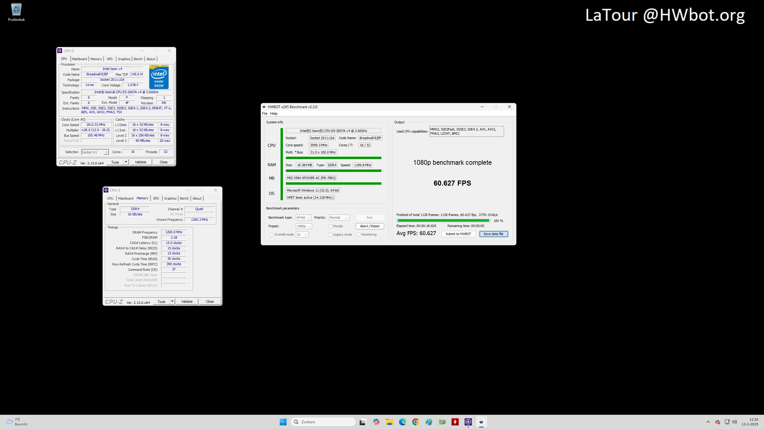
Task: Open Task View in the taskbar
Action: (x=362, y=422)
